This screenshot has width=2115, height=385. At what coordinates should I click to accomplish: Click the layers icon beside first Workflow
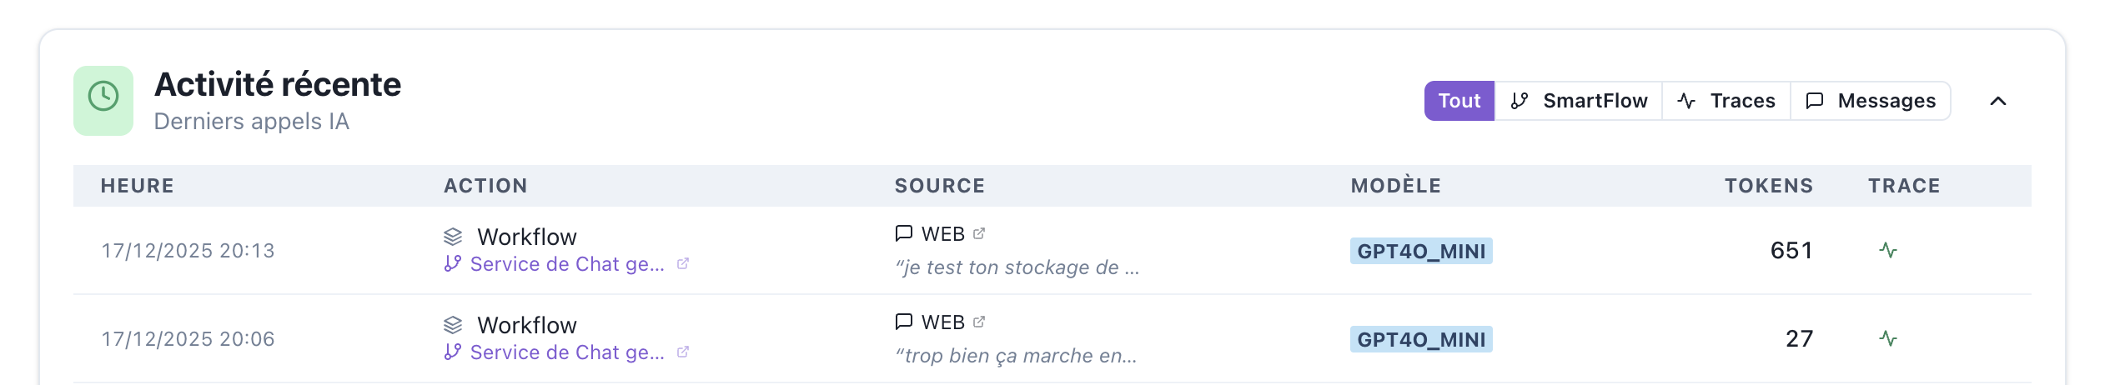tap(453, 237)
